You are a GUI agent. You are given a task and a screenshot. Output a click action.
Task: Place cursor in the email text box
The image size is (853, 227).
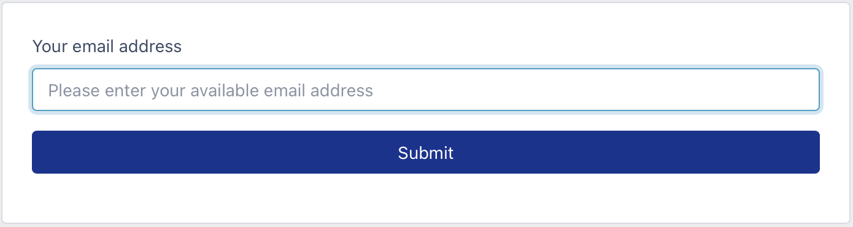click(x=426, y=90)
